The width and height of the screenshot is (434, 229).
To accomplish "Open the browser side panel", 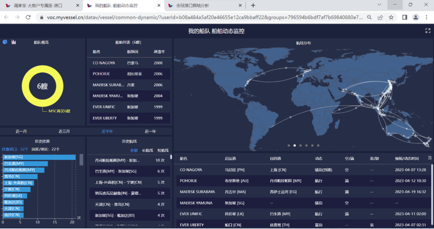I will tap(404, 17).
